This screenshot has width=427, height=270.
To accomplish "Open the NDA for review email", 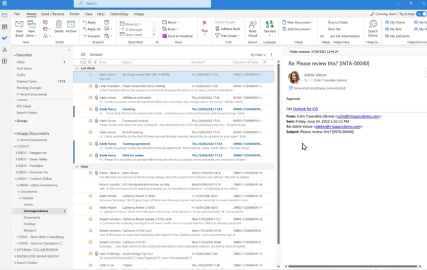I will (174, 157).
